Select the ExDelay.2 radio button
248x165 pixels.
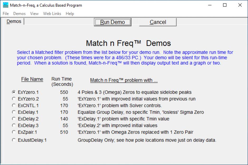tap(14, 119)
